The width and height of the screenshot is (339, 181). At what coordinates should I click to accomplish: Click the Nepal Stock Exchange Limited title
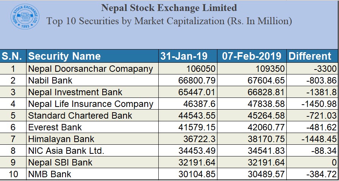pyautogui.click(x=169, y=8)
